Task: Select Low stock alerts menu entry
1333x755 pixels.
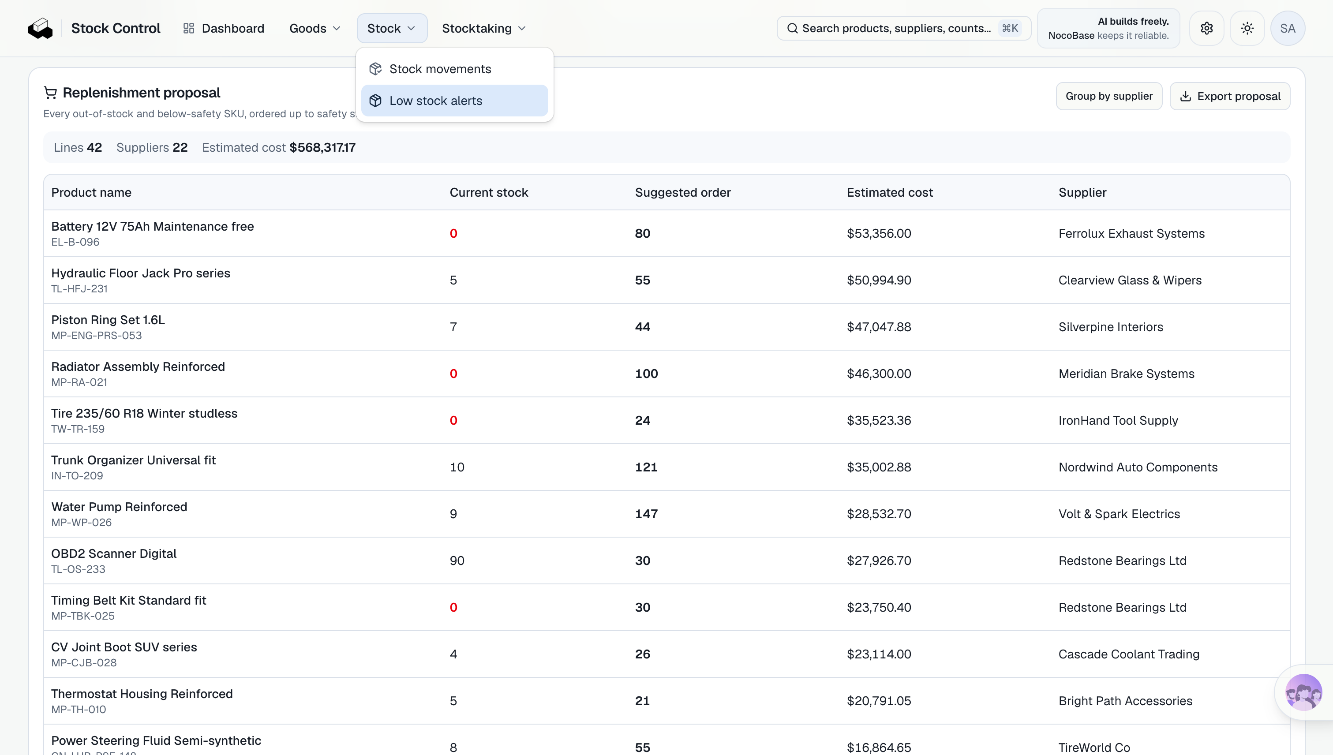Action: [x=454, y=101]
